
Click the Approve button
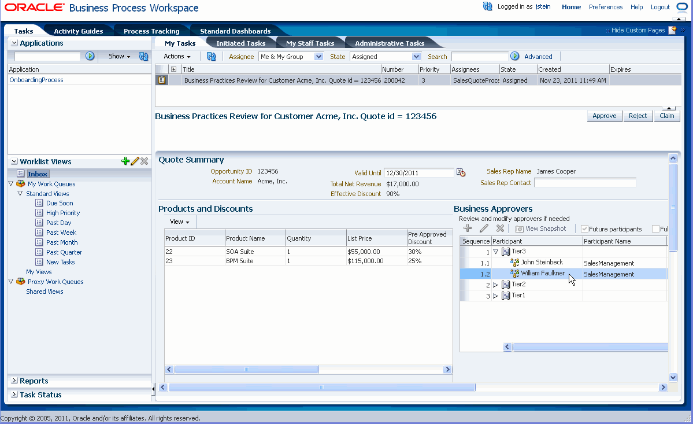[x=604, y=116]
